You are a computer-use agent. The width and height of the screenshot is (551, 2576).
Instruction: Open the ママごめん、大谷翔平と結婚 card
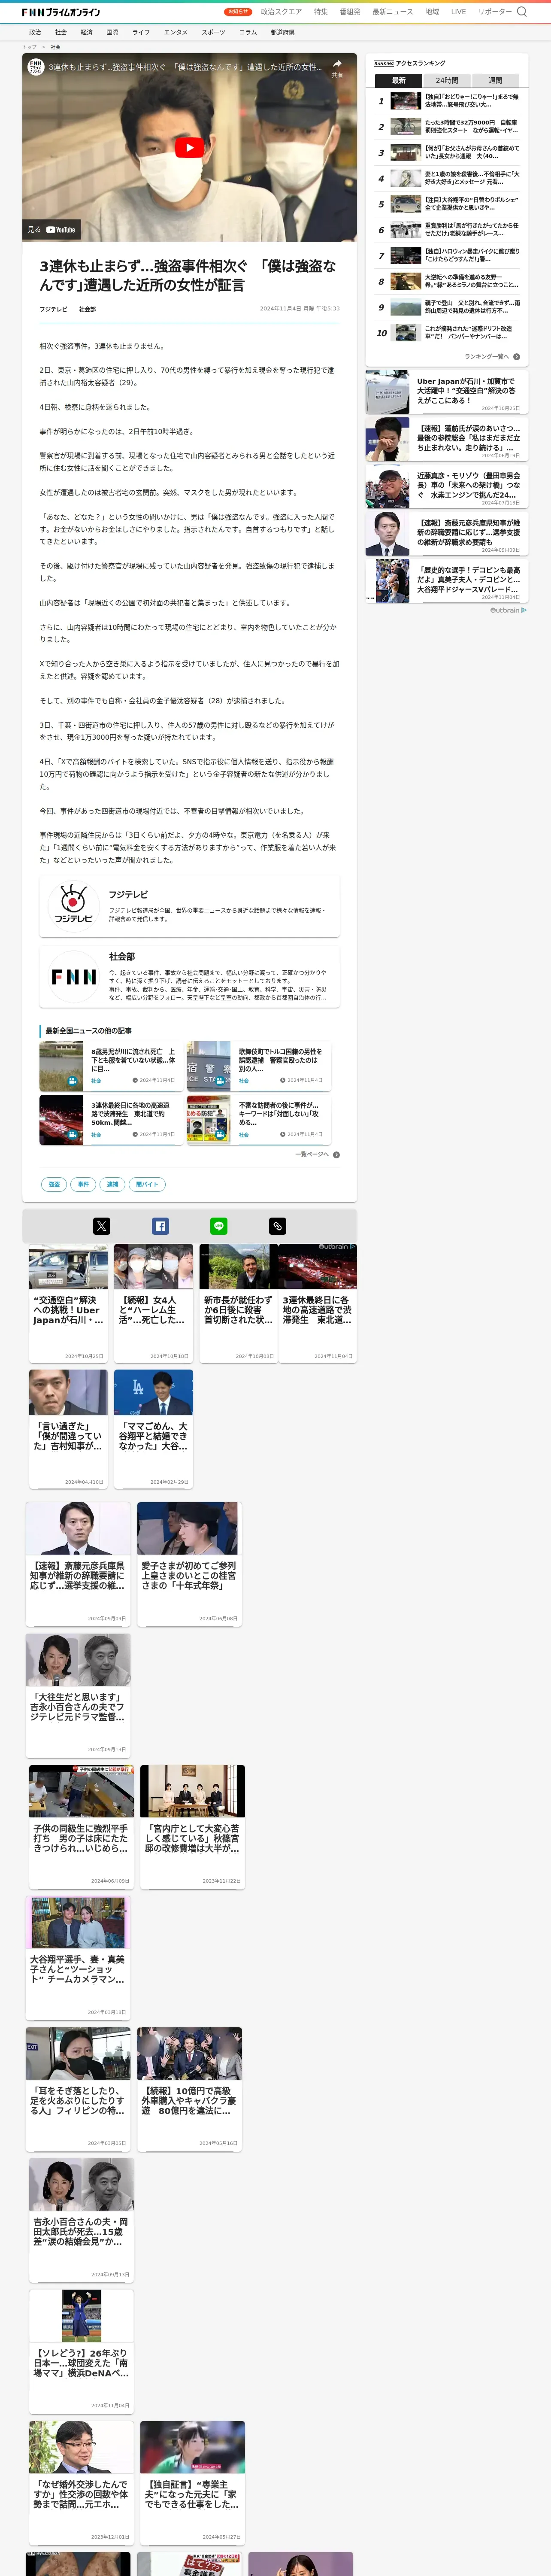pyautogui.click(x=153, y=1428)
